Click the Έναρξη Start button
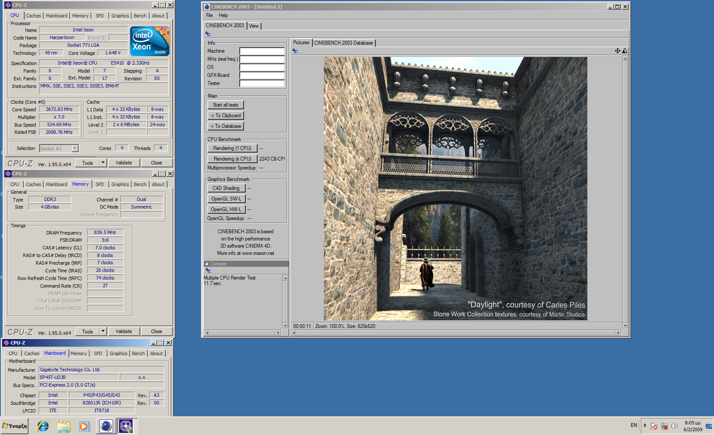Image resolution: width=714 pixels, height=435 pixels. point(14,426)
